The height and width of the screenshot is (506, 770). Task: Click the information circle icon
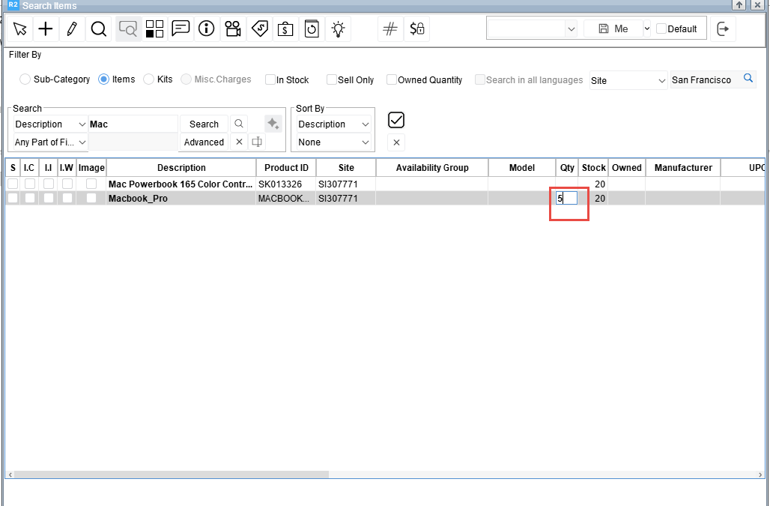207,29
